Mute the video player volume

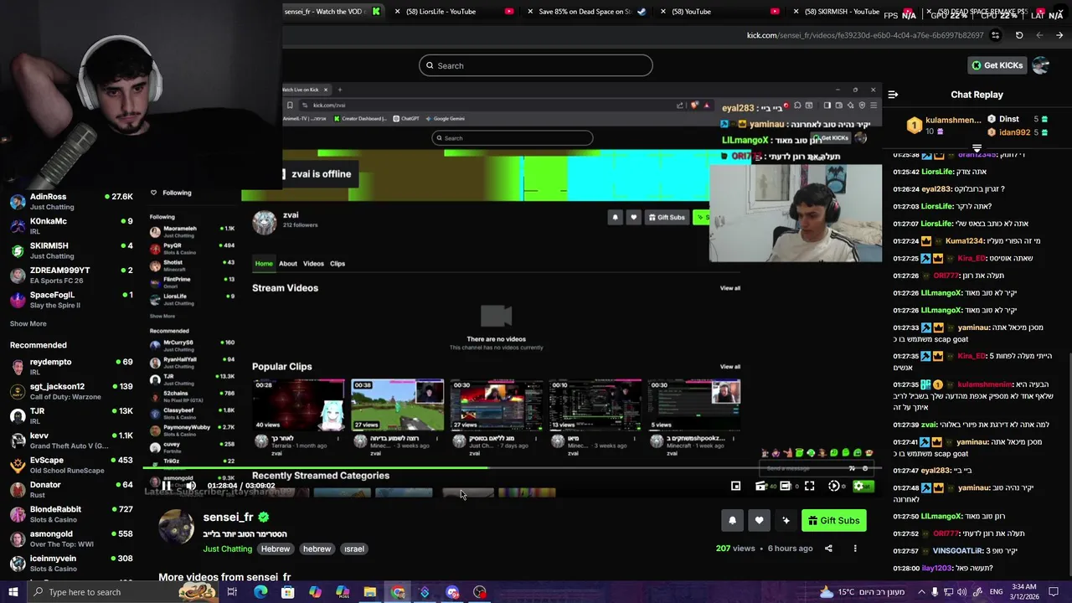click(191, 486)
